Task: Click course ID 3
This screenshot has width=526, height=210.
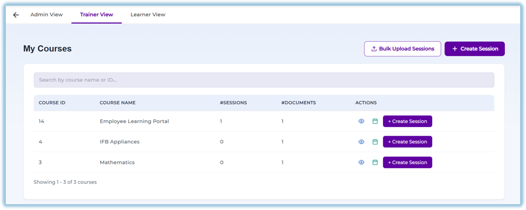Action: coord(40,163)
